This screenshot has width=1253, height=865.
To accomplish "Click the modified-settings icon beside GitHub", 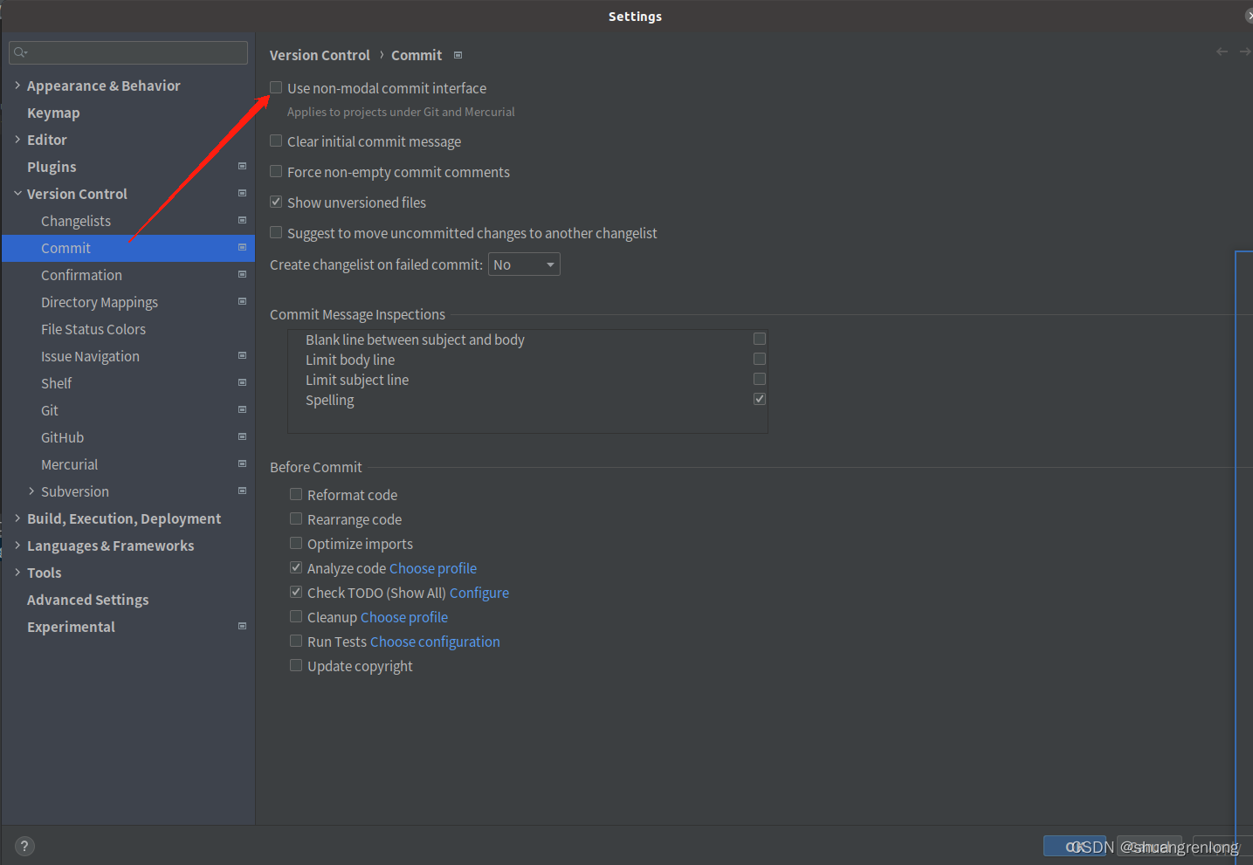I will (242, 436).
